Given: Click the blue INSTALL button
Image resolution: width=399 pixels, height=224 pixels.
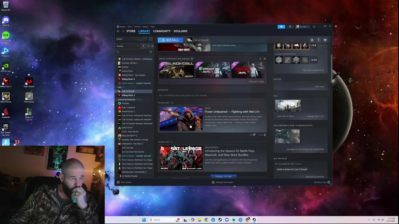Looking at the screenshot, I should [170, 40].
